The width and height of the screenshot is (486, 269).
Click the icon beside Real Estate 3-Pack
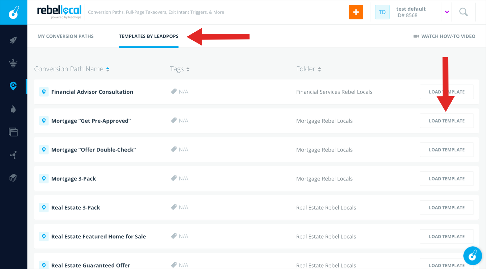[44, 208]
